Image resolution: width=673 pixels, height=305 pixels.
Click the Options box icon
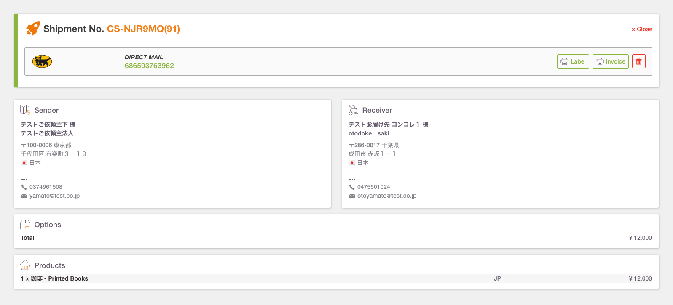(x=25, y=225)
